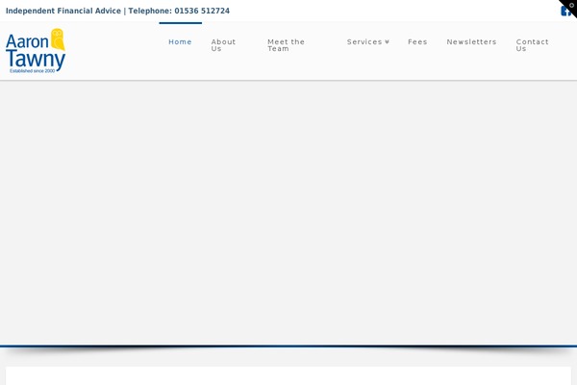Click the corner gear settings icon
Image resolution: width=577 pixels, height=385 pixels.
571,5
